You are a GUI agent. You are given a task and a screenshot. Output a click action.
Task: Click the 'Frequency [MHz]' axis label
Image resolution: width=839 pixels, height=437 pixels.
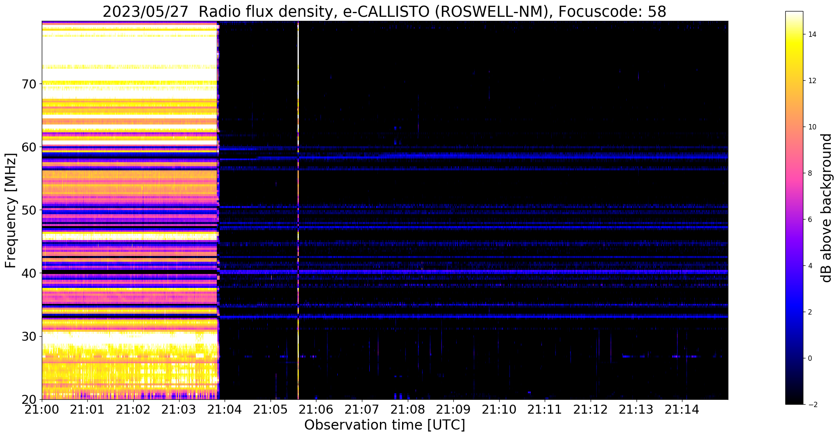tap(11, 211)
